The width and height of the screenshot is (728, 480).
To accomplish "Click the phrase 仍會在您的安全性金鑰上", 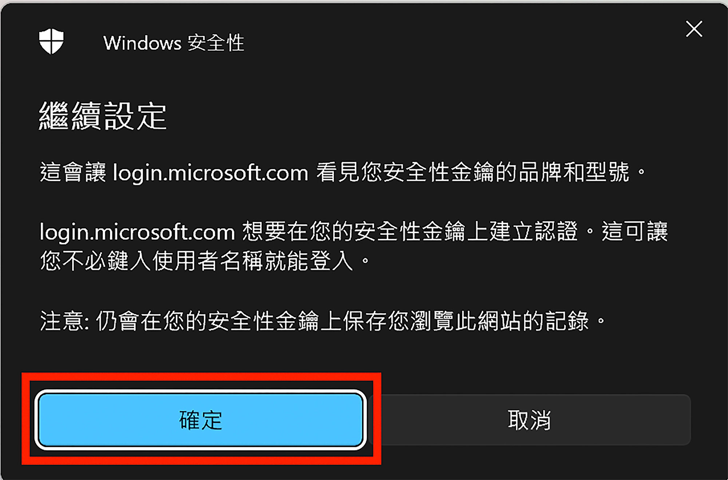I will pyautogui.click(x=219, y=321).
